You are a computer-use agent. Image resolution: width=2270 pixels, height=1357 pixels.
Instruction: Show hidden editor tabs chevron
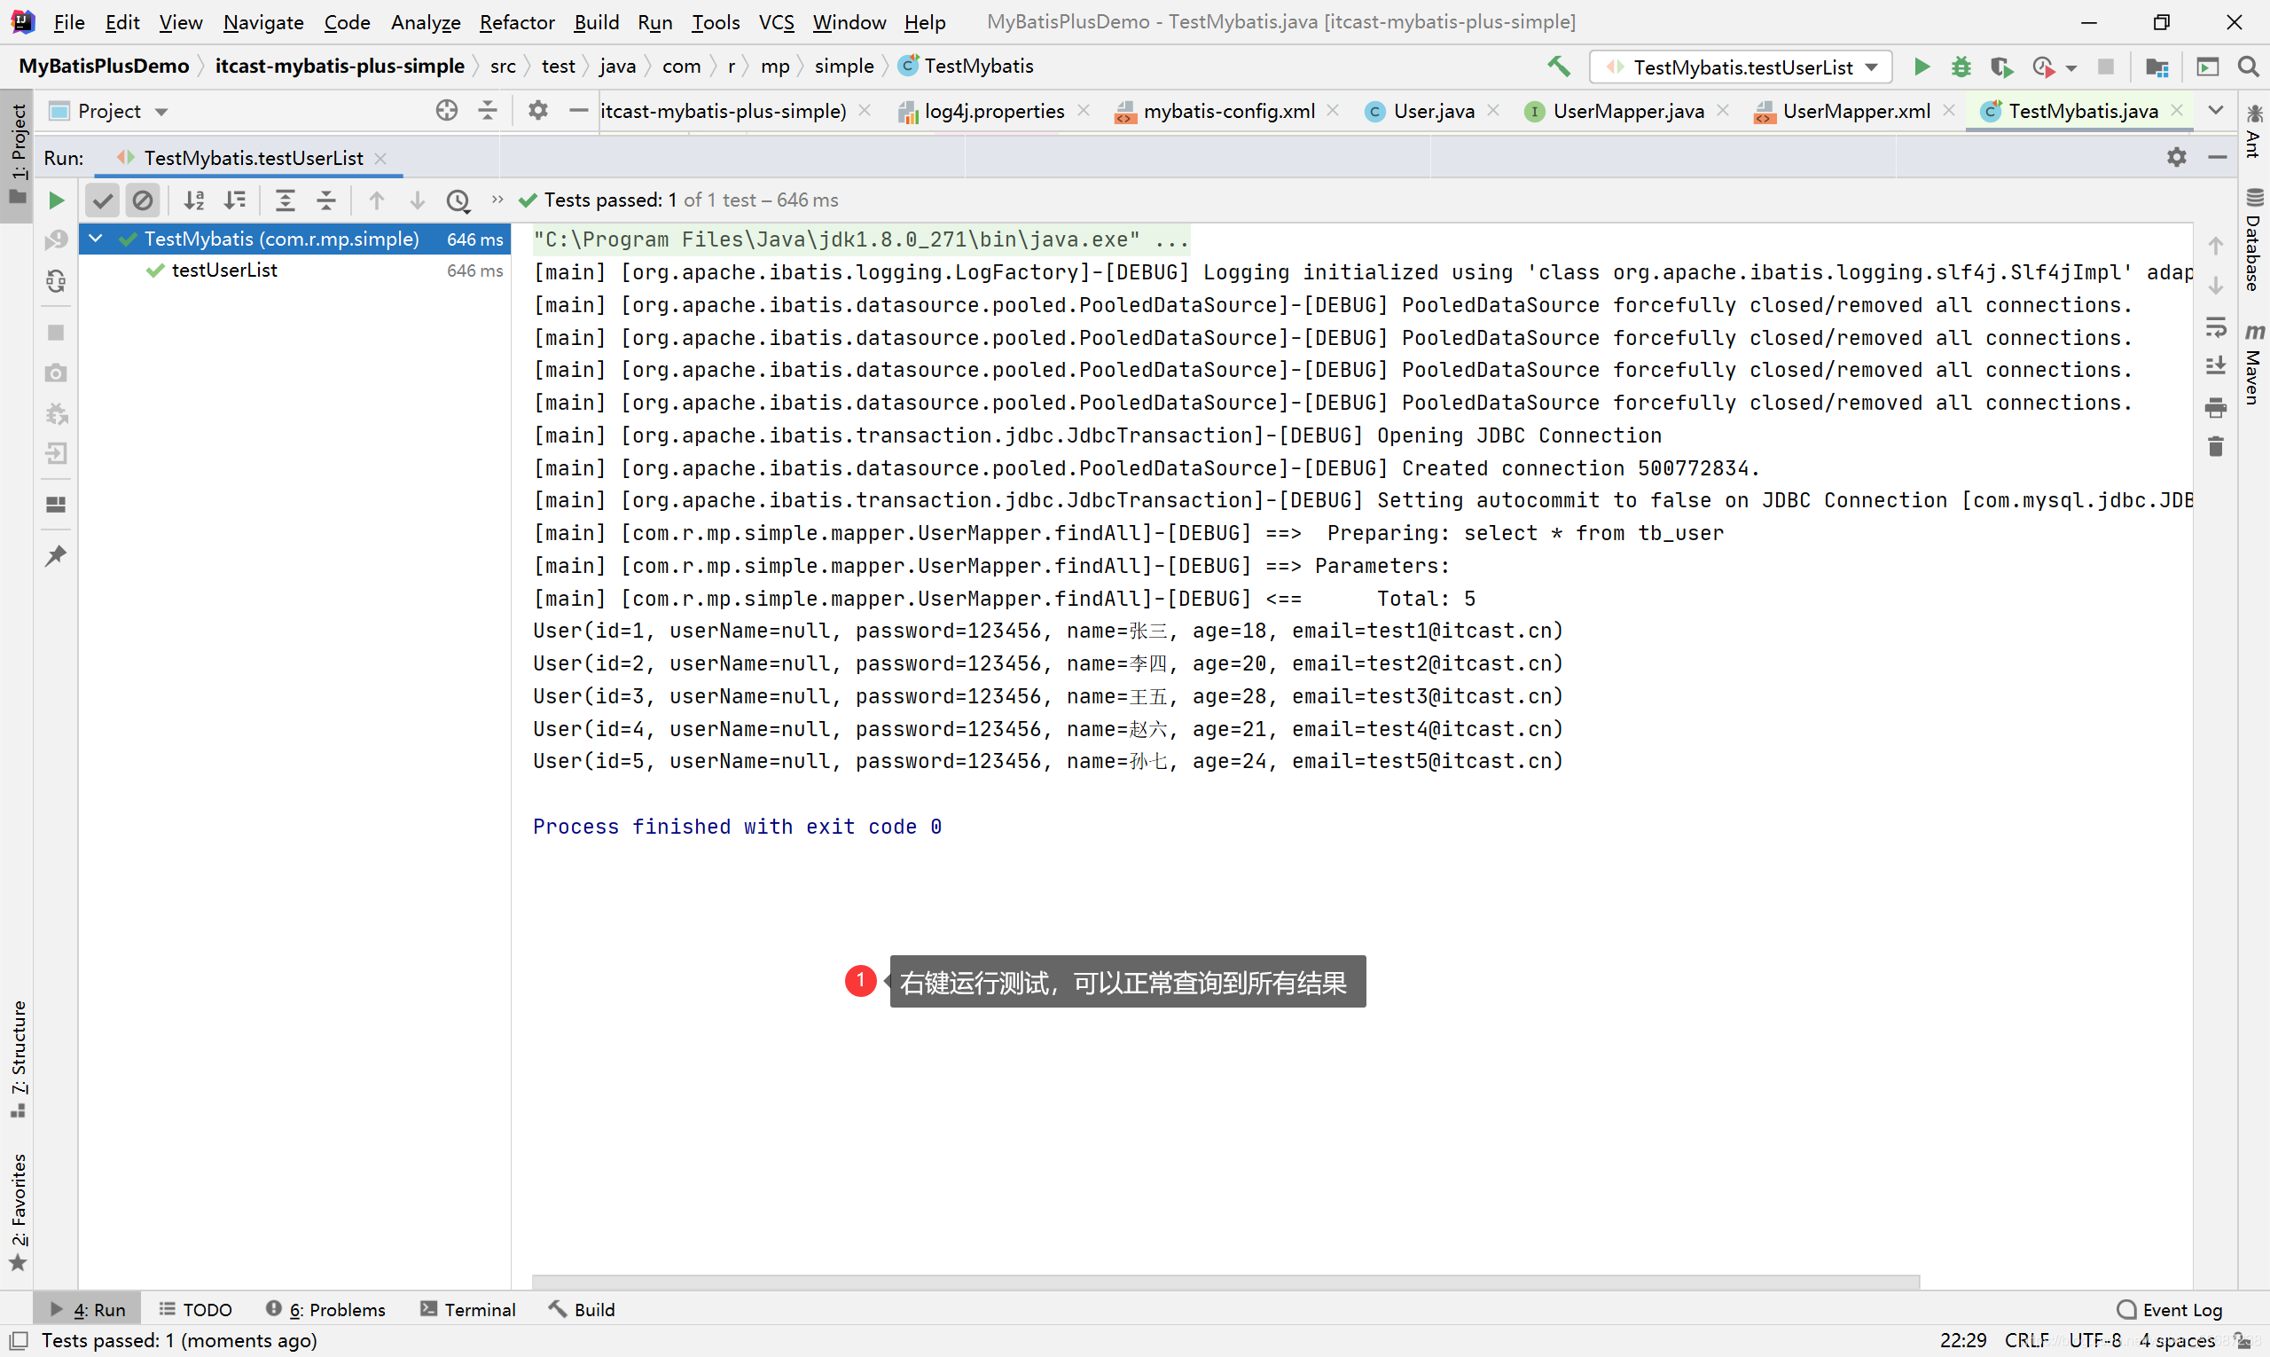2215,111
